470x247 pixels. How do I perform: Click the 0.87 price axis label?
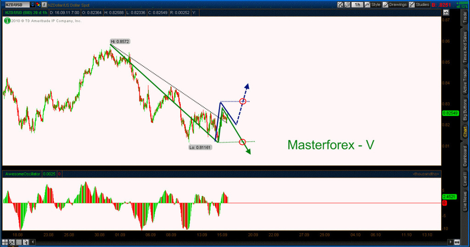click(446, 20)
